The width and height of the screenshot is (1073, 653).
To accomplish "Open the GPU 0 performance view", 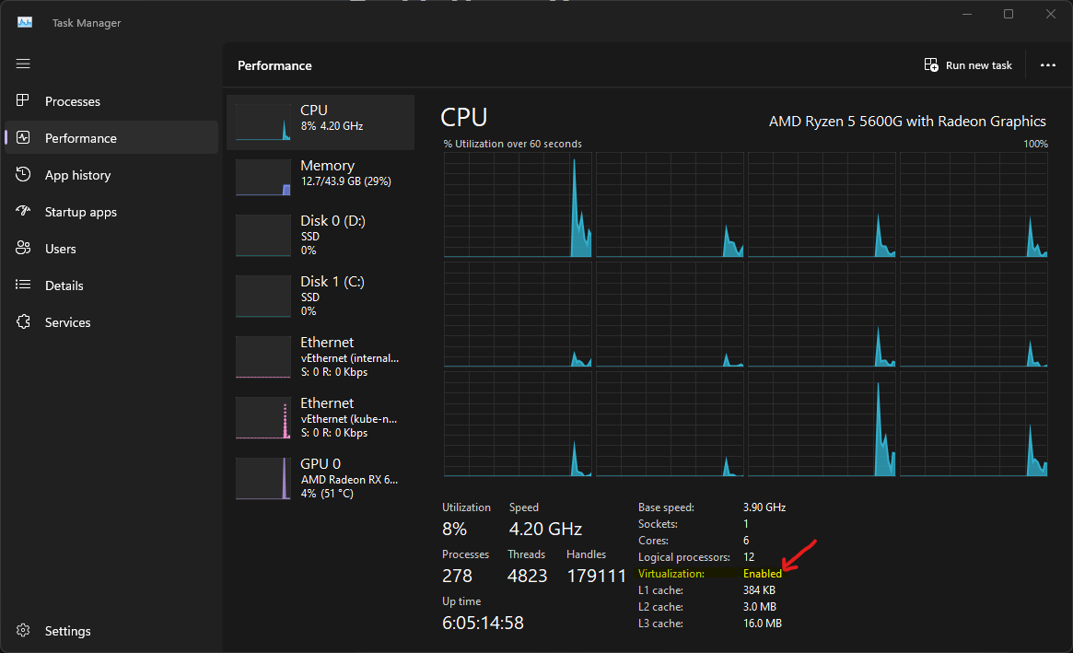I will (x=320, y=478).
